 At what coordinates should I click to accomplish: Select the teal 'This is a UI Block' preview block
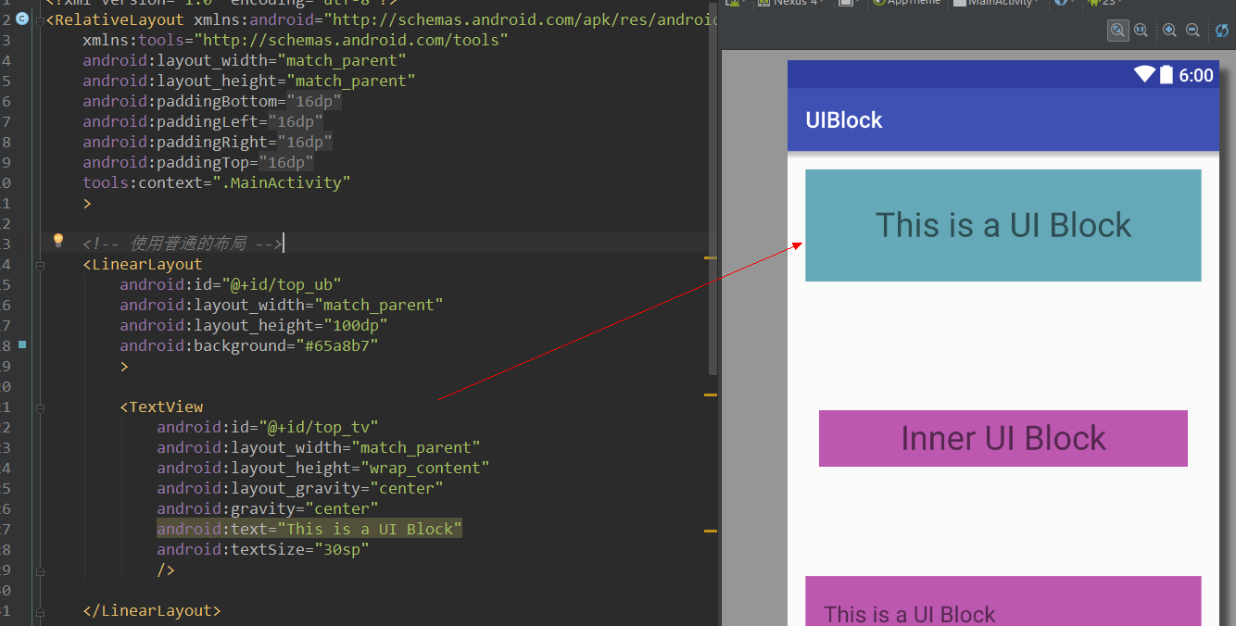point(1003,225)
